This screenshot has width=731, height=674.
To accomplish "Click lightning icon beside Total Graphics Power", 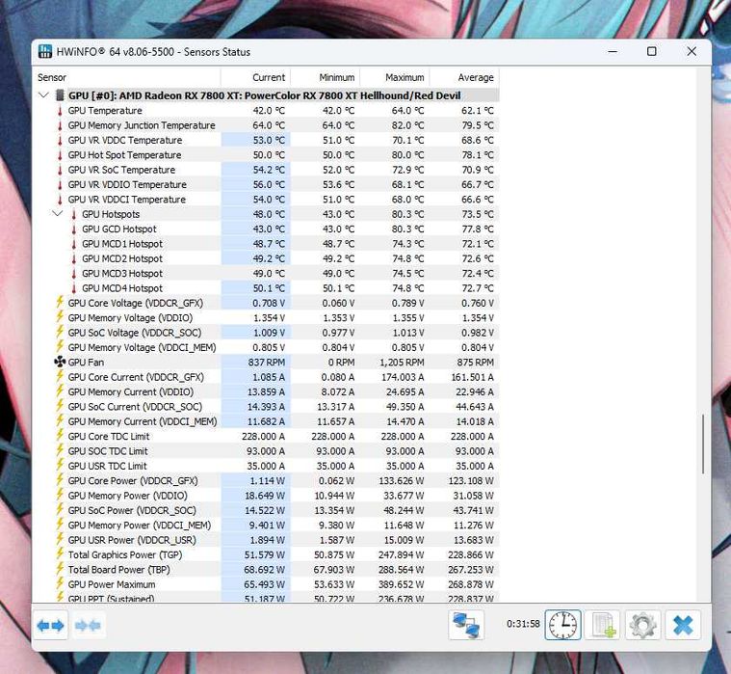I will coord(60,554).
